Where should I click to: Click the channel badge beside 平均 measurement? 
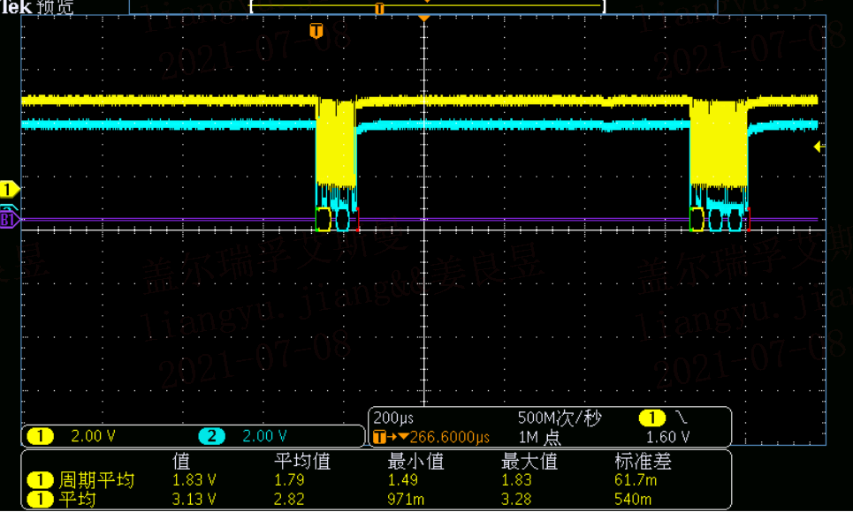(41, 499)
